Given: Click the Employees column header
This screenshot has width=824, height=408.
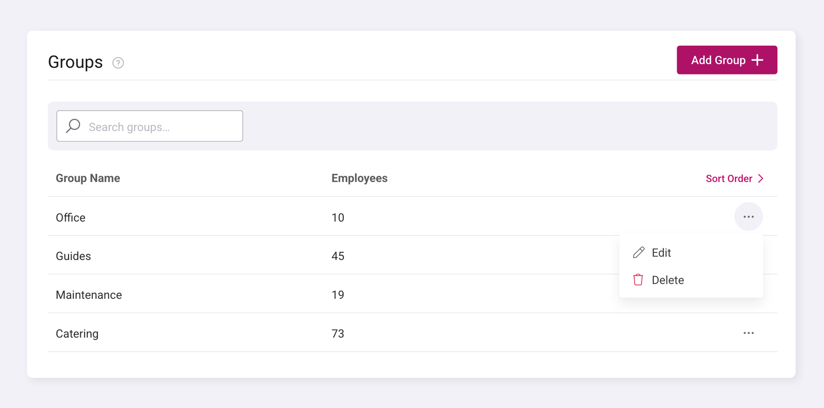Looking at the screenshot, I should [359, 178].
